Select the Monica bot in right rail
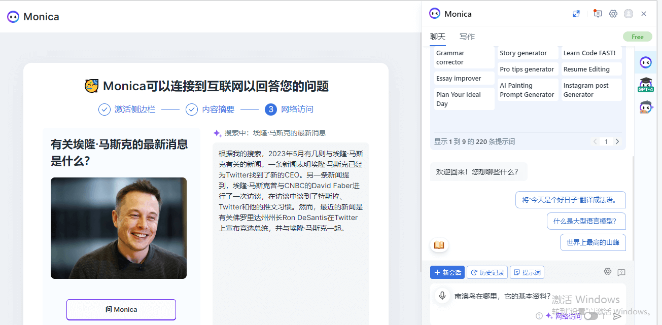The width and height of the screenshot is (662, 325). point(646,62)
